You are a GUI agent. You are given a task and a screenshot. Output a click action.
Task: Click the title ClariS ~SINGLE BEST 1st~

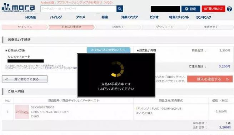50,112
